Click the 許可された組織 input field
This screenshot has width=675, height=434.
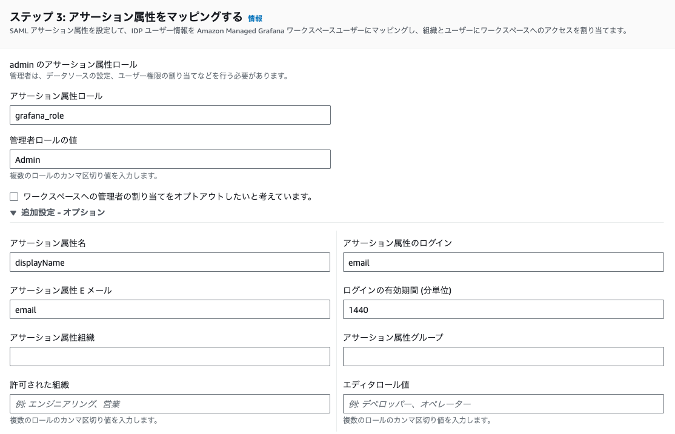[170, 404]
